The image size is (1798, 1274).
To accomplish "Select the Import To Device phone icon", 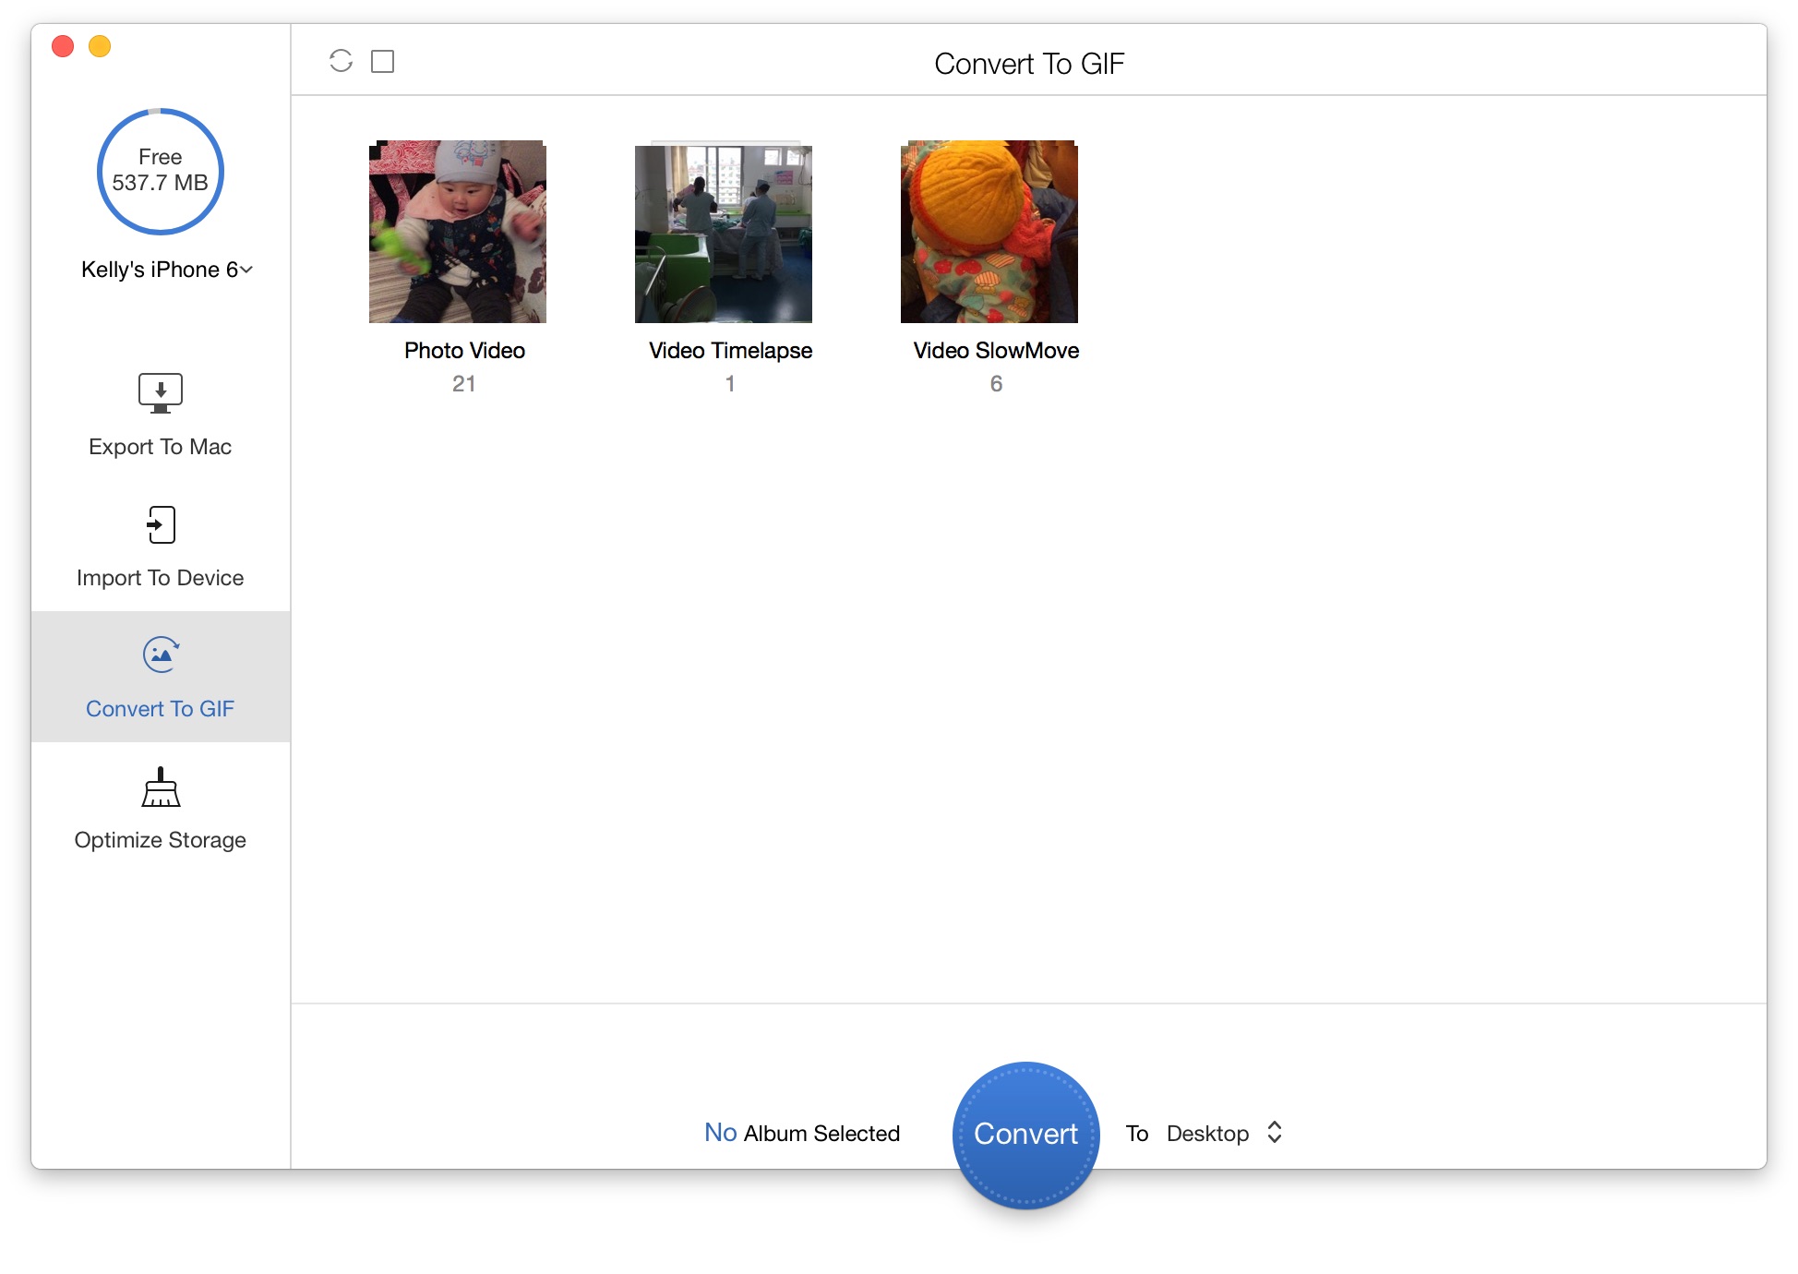I will pos(161,524).
